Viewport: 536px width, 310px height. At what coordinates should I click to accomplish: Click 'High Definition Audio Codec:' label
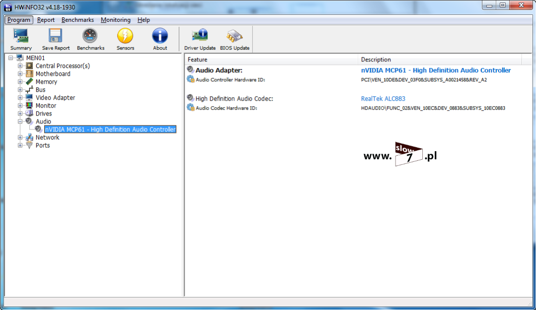point(234,98)
